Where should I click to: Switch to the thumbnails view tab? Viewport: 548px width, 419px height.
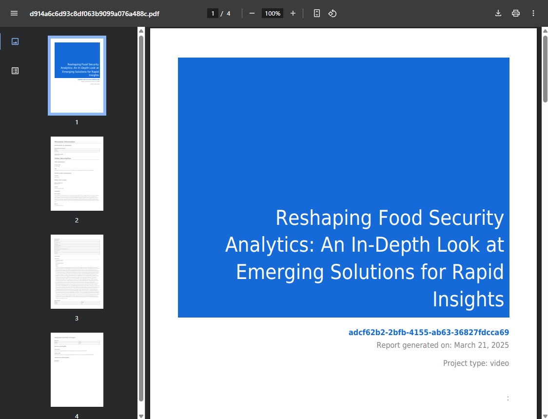[x=15, y=41]
